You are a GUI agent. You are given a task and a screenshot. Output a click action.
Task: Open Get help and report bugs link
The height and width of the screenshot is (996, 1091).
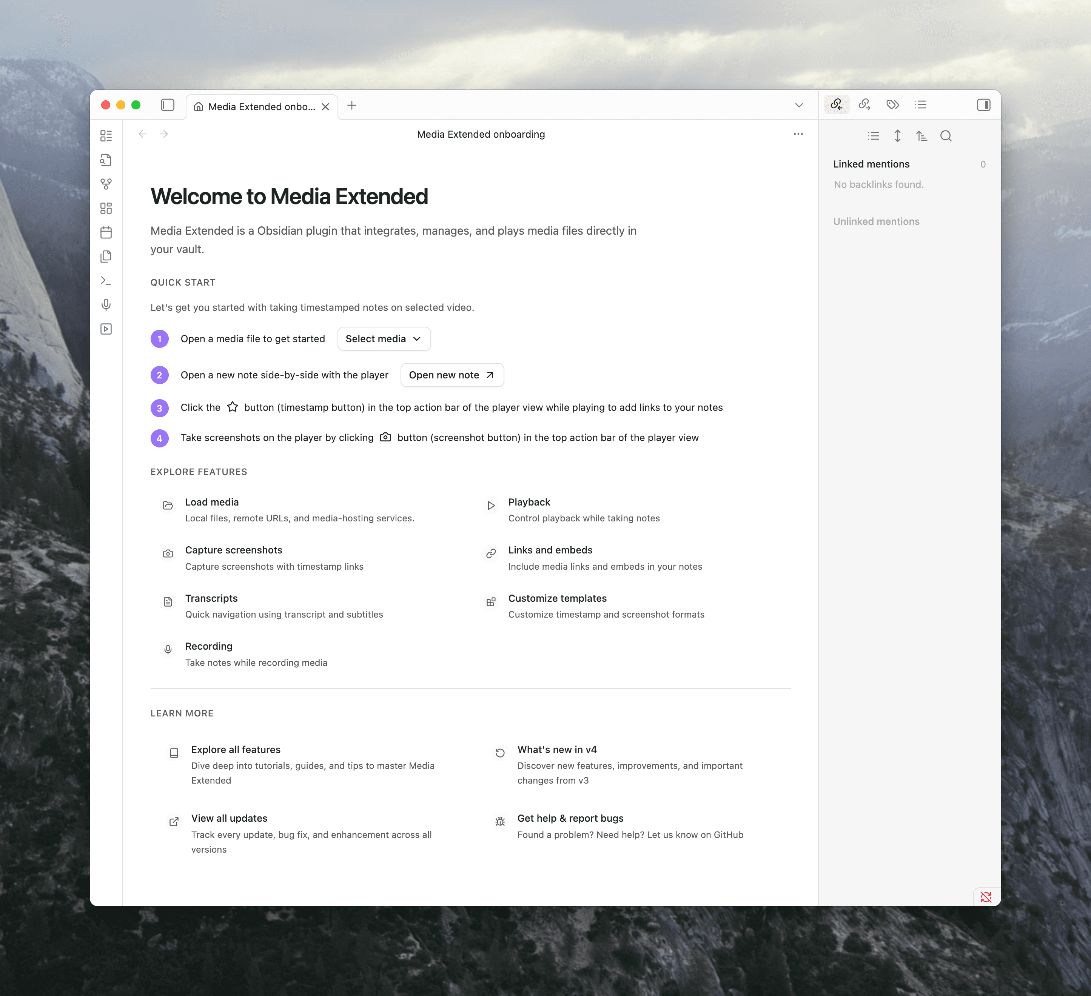click(570, 818)
